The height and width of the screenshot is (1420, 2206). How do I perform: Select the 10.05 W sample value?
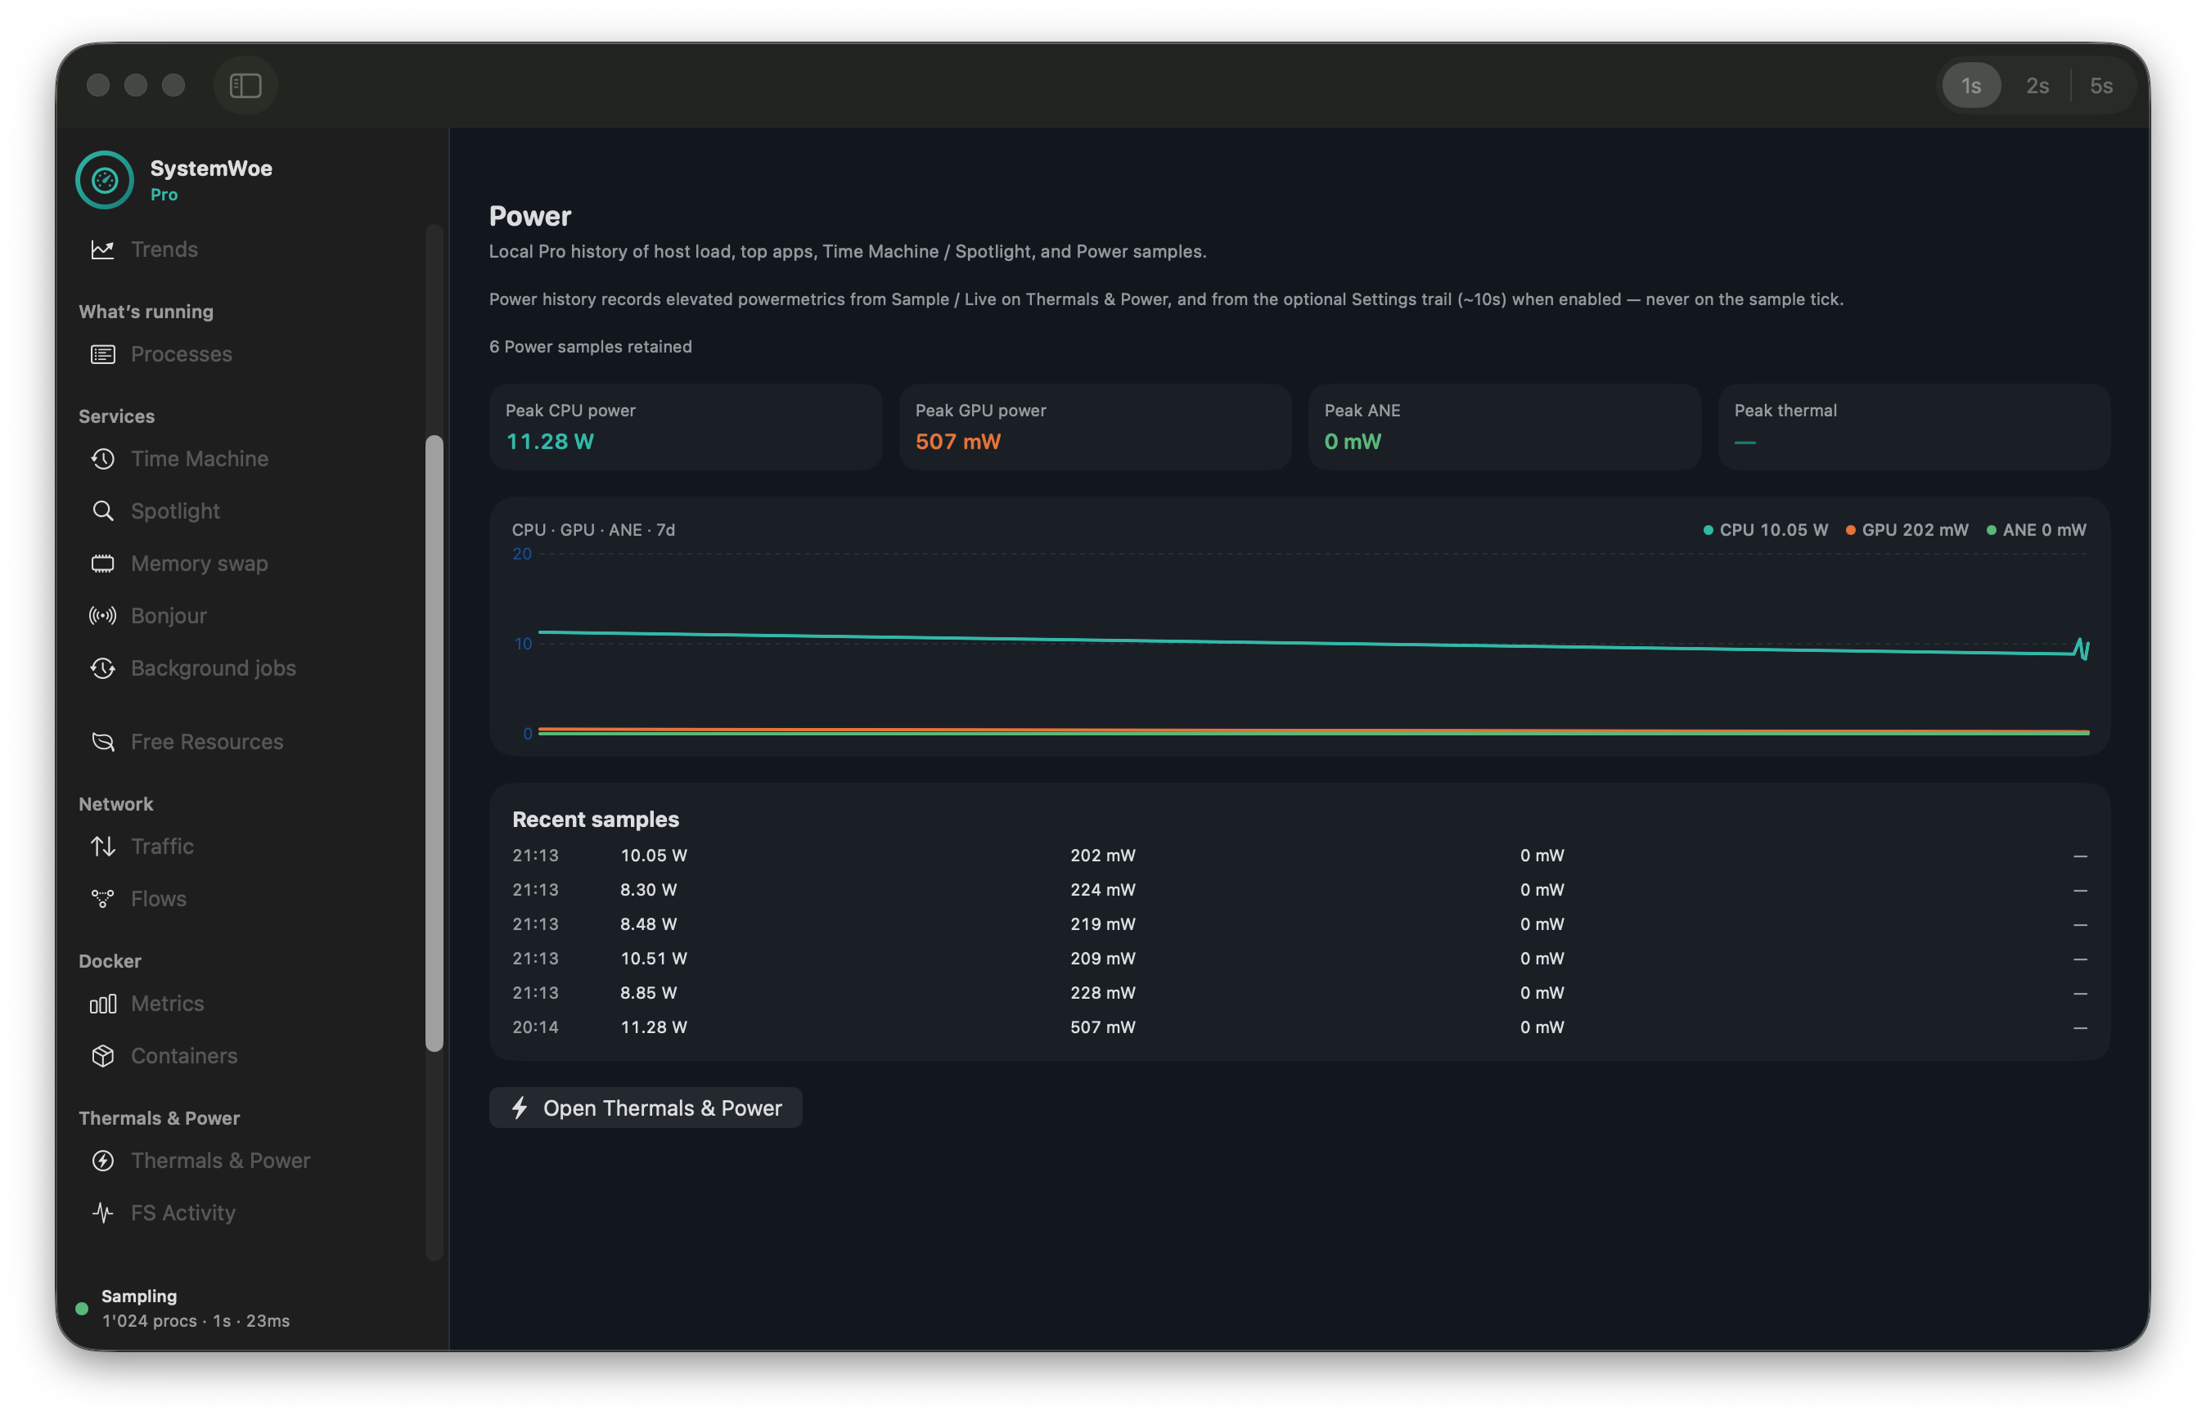[x=654, y=856]
